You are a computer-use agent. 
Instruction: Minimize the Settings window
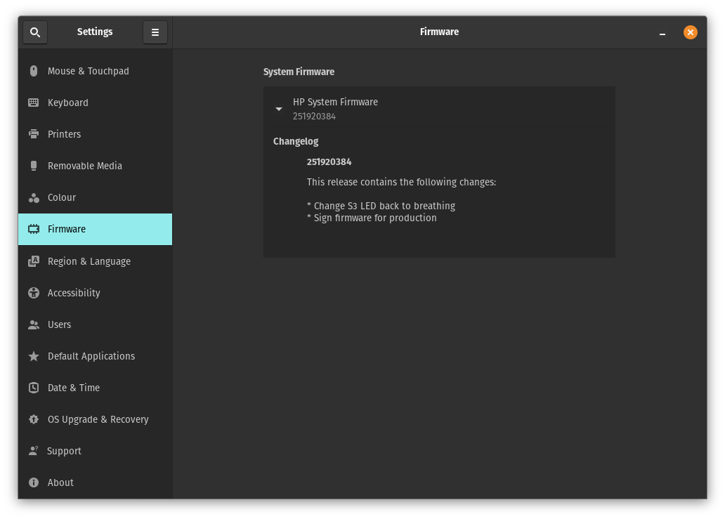pos(662,33)
